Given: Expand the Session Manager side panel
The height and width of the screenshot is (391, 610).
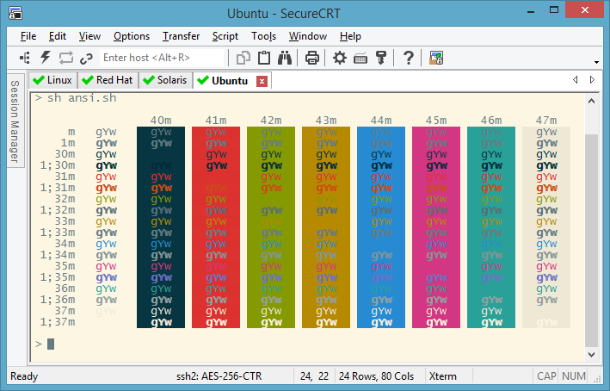Looking at the screenshot, I should coord(15,121).
